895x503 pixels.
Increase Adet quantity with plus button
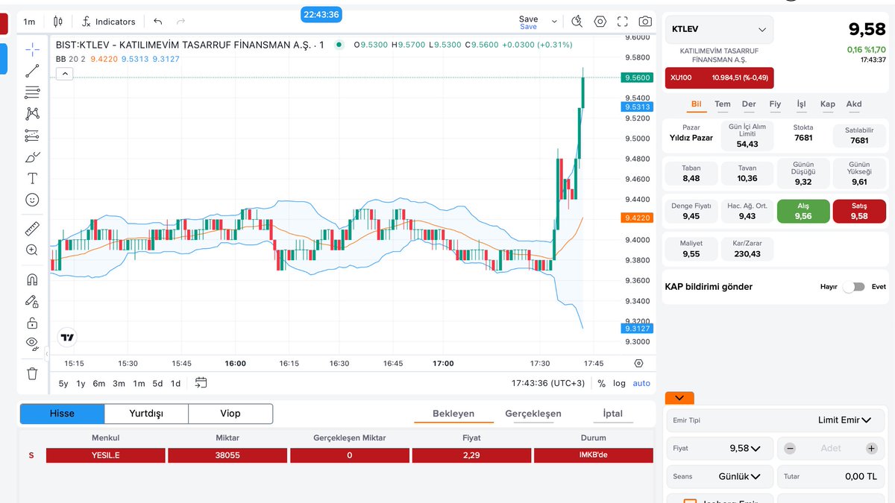(x=871, y=449)
